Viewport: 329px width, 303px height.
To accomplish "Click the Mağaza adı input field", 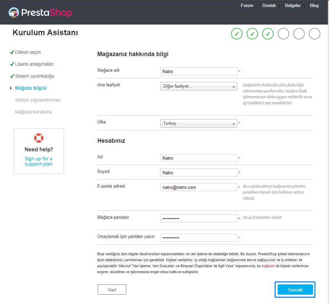I will [x=199, y=71].
